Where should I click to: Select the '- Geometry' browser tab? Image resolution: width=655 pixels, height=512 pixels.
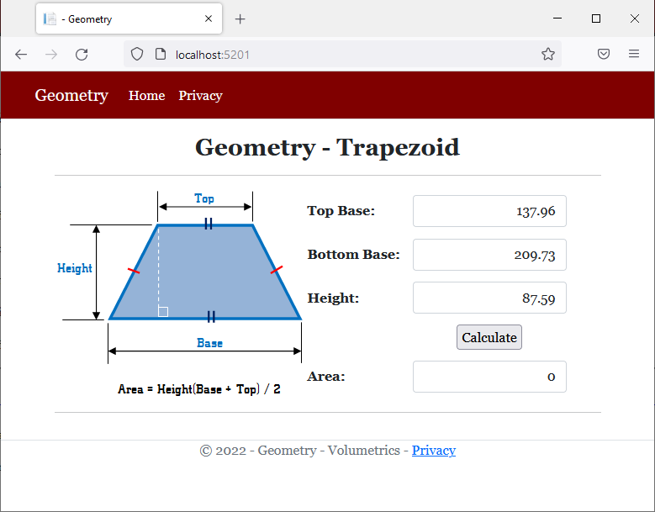[129, 18]
